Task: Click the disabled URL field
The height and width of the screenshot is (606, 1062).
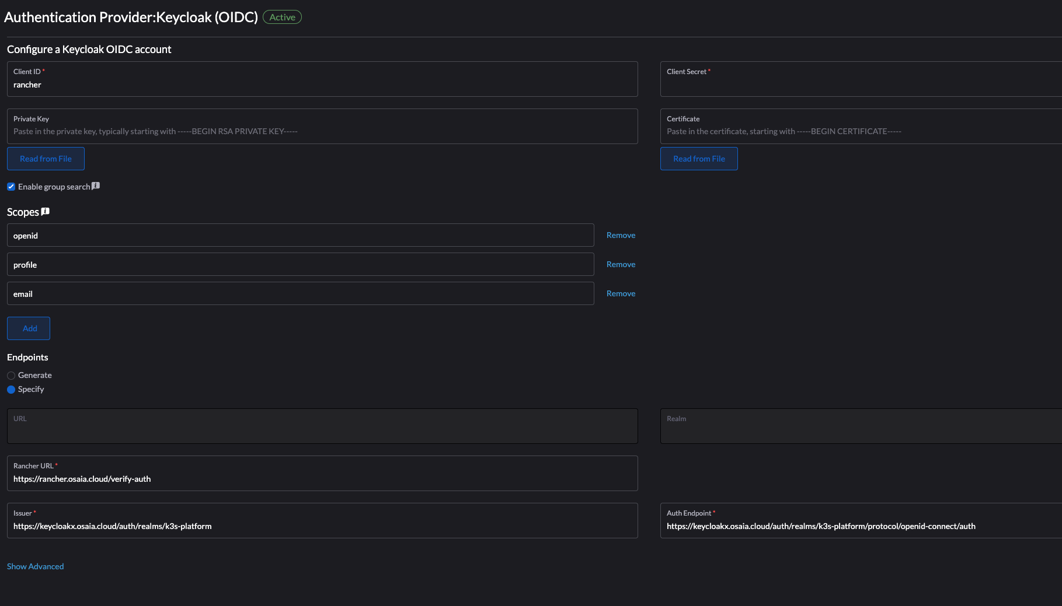Action: (x=322, y=426)
